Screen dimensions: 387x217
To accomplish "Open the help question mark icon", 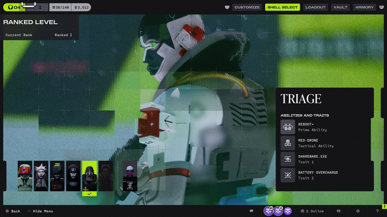I will click(377, 211).
